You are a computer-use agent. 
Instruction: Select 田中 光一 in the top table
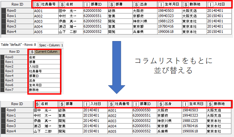tap(71, 11)
